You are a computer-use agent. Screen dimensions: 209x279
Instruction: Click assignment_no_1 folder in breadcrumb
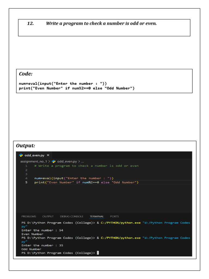33,162
